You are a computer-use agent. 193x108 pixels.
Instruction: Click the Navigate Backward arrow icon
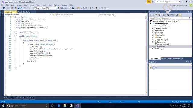tap(4, 8)
